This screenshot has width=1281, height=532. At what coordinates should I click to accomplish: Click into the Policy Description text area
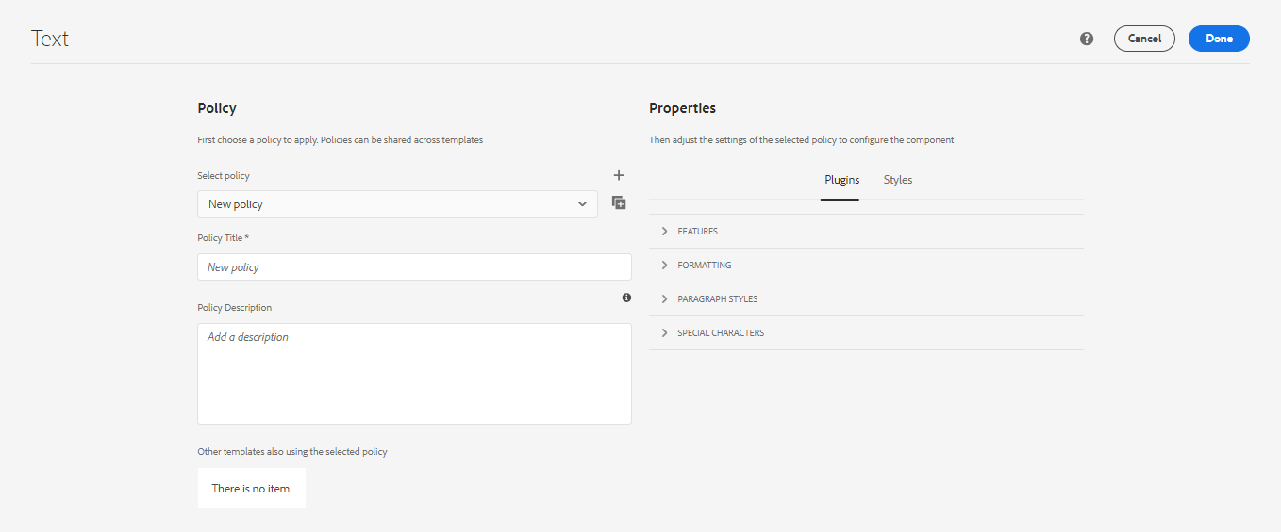click(414, 374)
